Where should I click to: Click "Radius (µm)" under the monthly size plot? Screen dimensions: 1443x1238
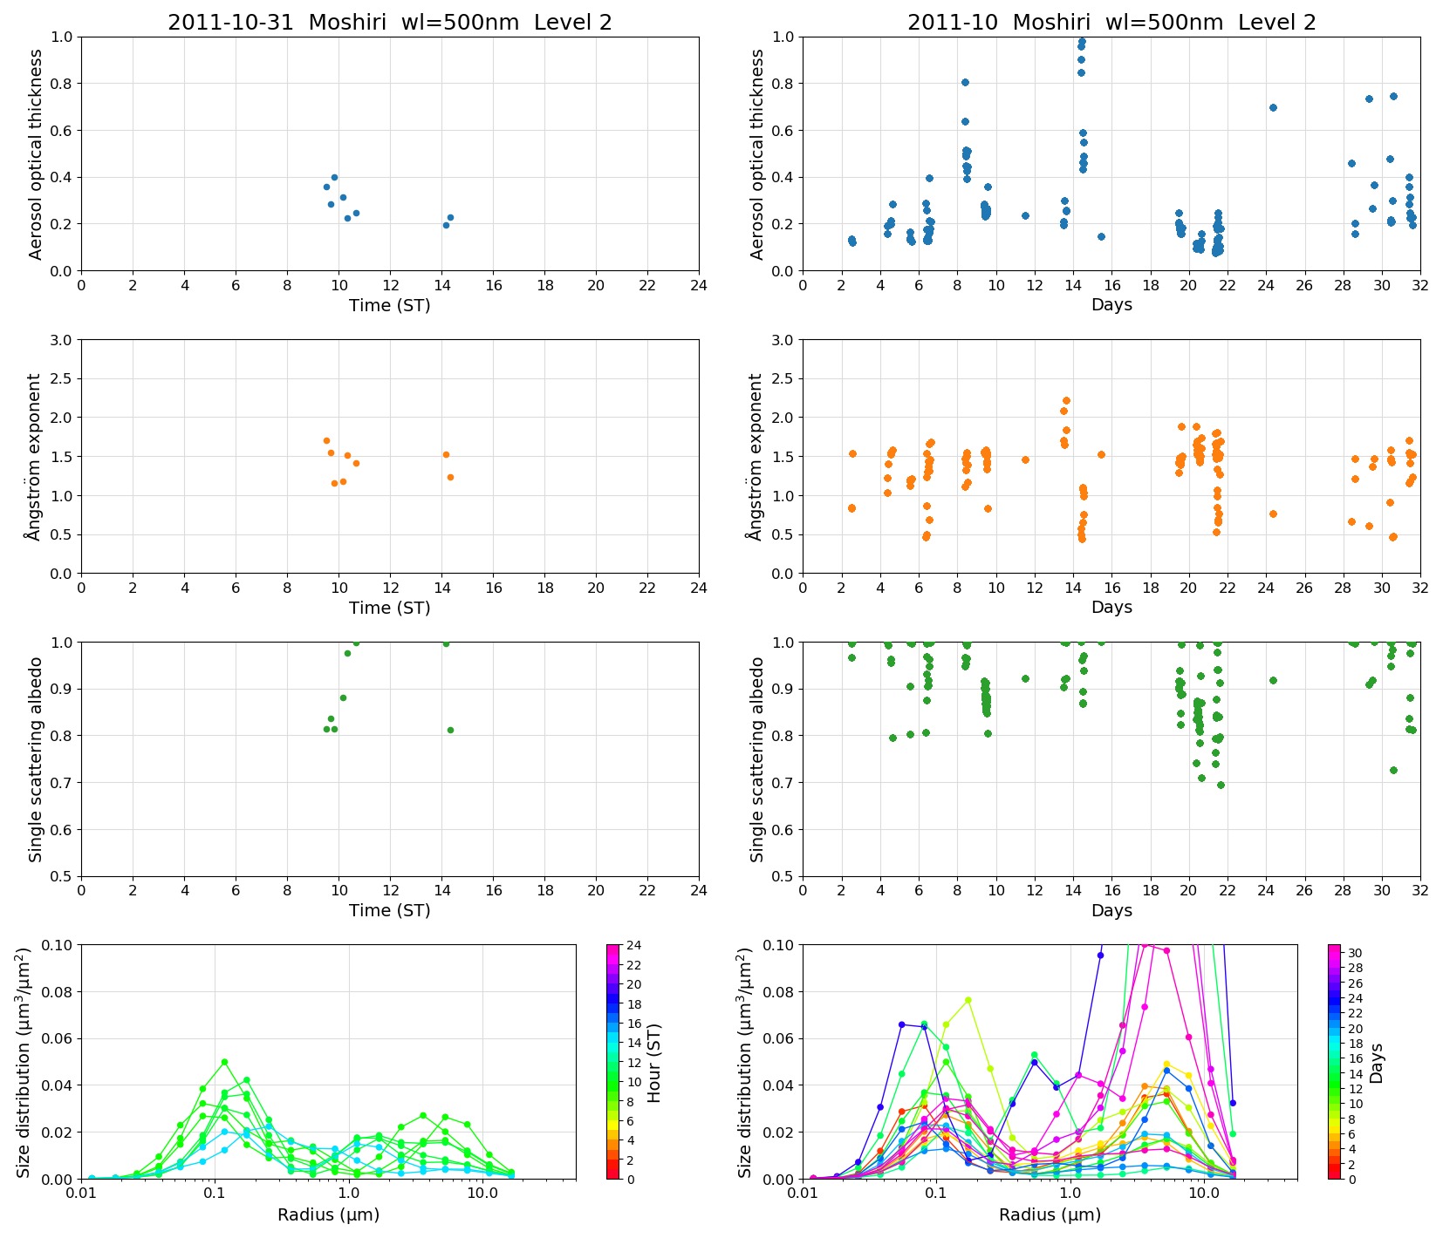(x=1050, y=1214)
